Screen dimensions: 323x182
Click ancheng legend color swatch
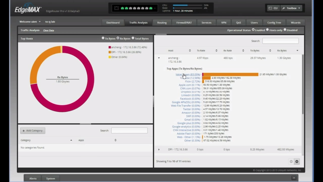click(x=110, y=47)
